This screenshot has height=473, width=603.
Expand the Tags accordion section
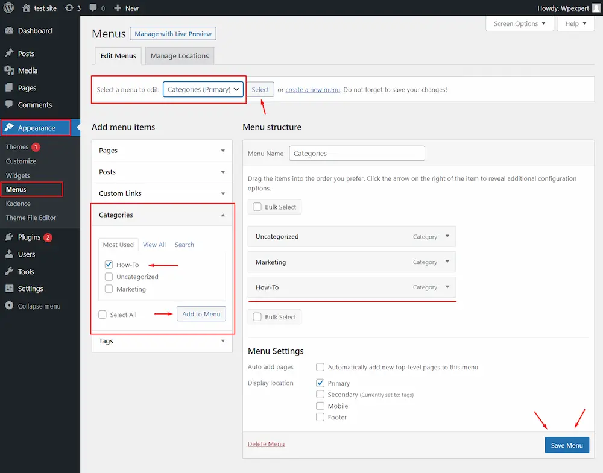[x=162, y=341]
